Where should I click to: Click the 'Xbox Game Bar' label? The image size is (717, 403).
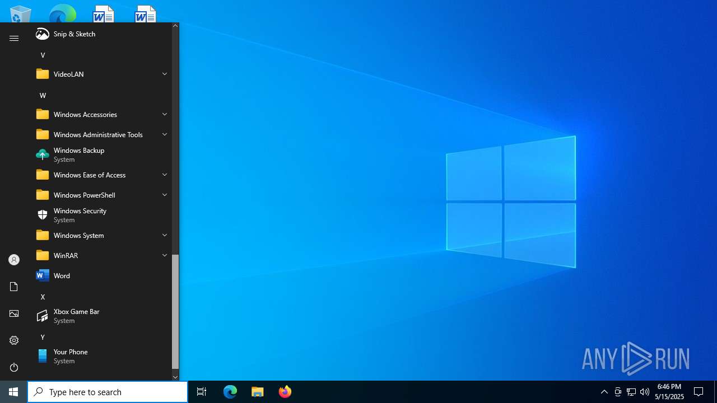76,312
